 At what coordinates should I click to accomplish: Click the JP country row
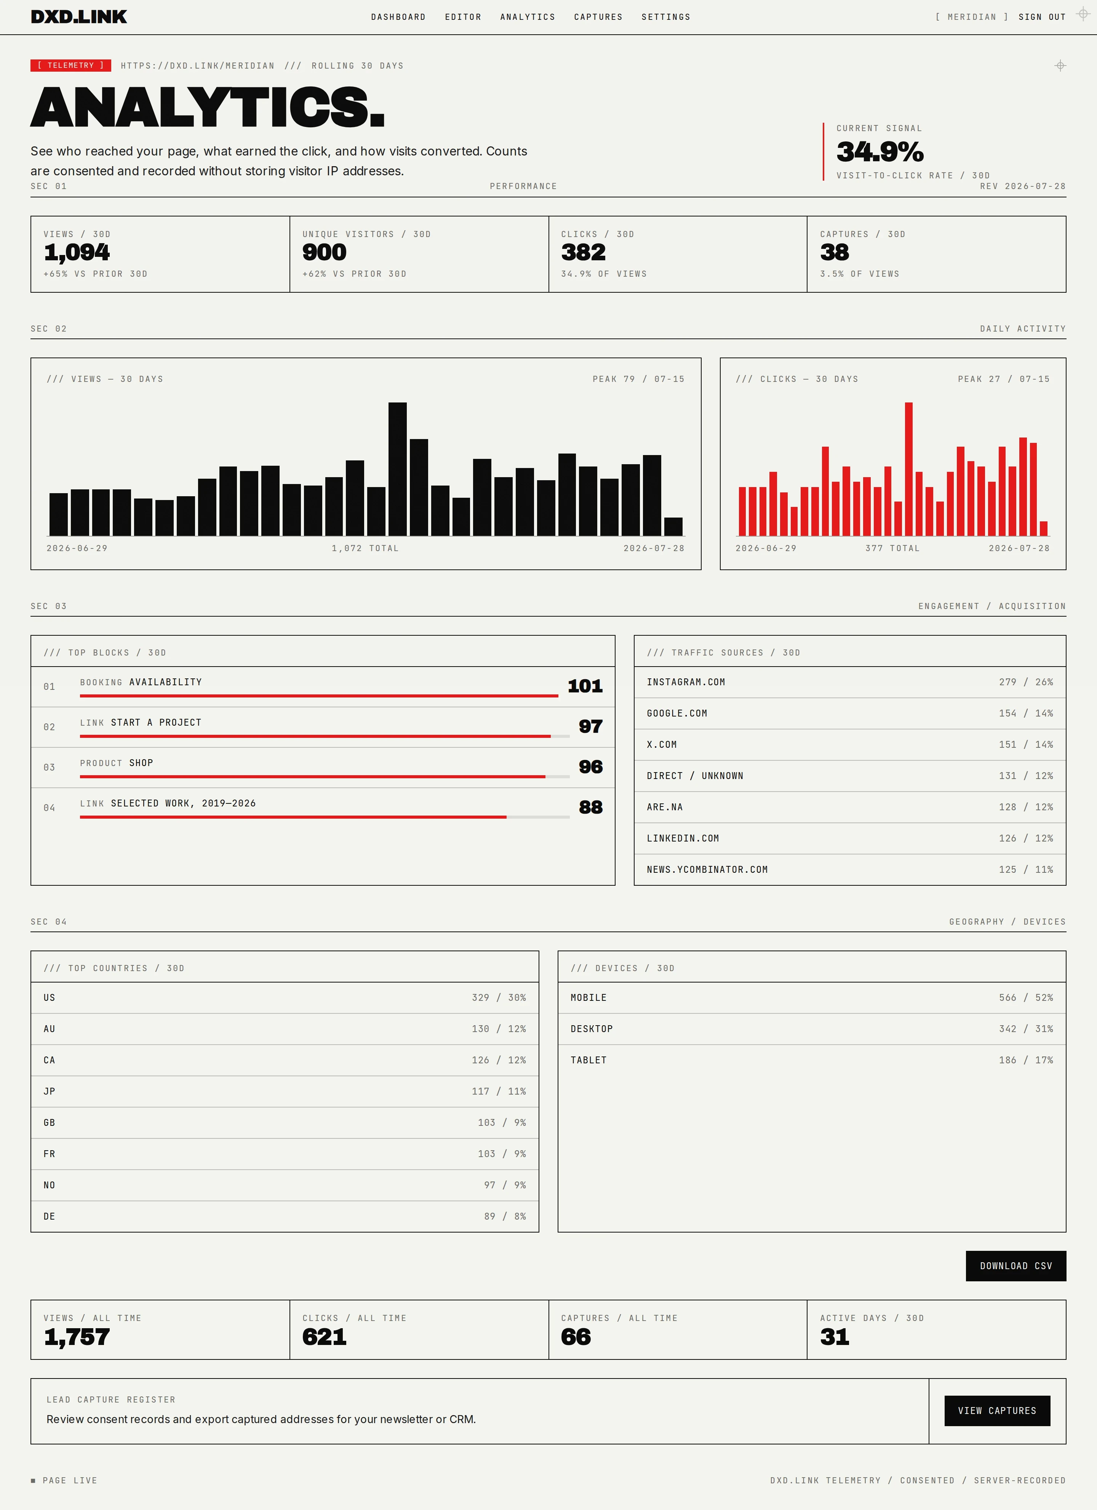click(285, 1092)
